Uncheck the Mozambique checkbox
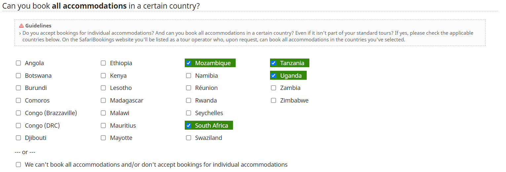 (189, 63)
